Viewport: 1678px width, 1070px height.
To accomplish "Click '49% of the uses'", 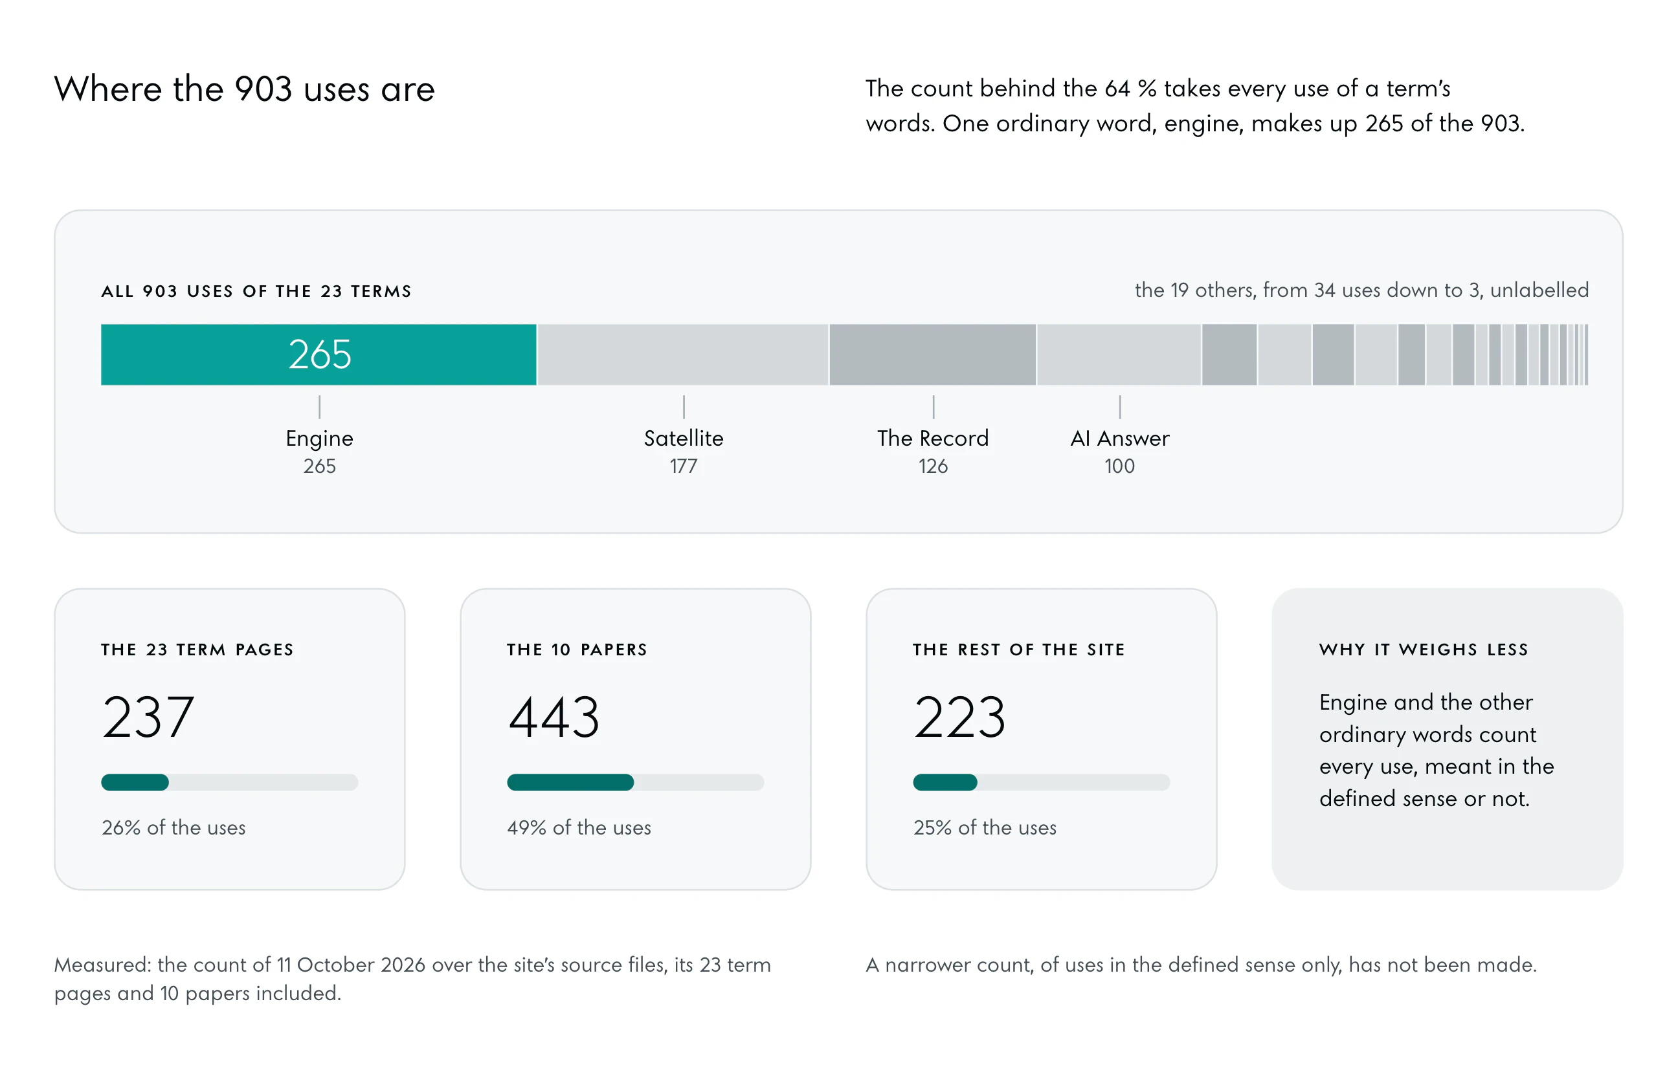I will pos(579,828).
